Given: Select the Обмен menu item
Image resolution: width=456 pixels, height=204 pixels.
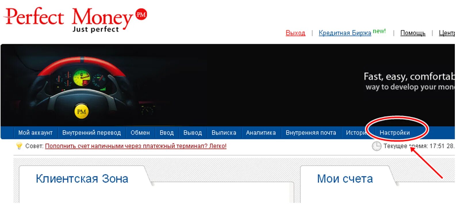Looking at the screenshot, I should click(x=140, y=133).
